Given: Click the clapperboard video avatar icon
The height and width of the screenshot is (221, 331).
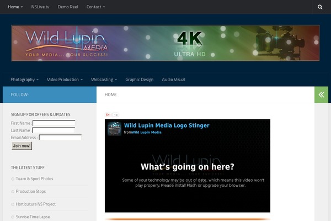Looking at the screenshot, I should click(114, 129).
